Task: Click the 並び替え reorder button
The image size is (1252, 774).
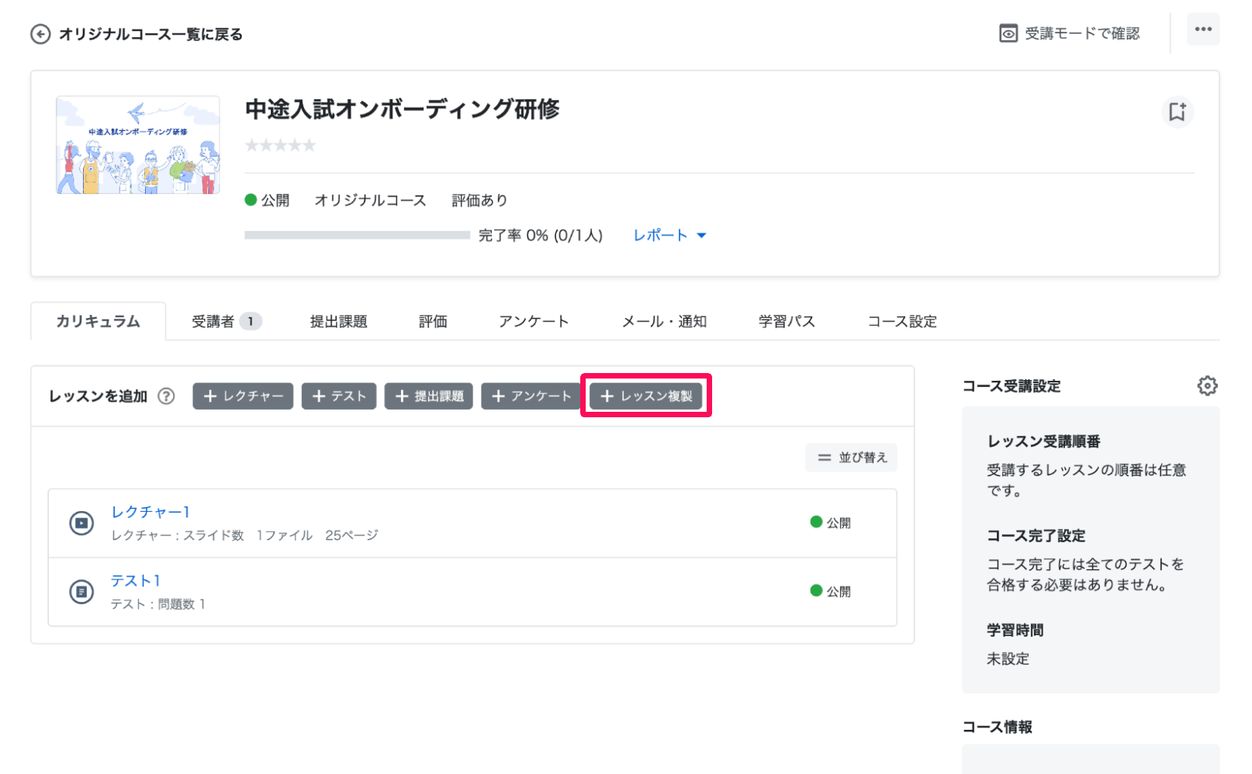Action: pos(851,458)
